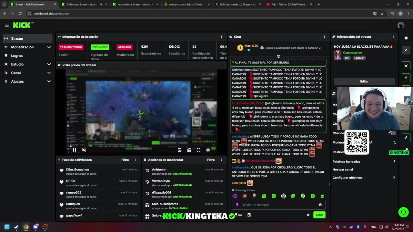Click the Just Chatting category thumbnail
The width and height of the screenshot is (413, 232).
[x=337, y=55]
